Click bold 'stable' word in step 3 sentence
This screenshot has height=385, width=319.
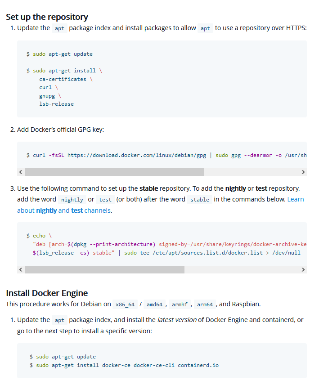pos(148,188)
